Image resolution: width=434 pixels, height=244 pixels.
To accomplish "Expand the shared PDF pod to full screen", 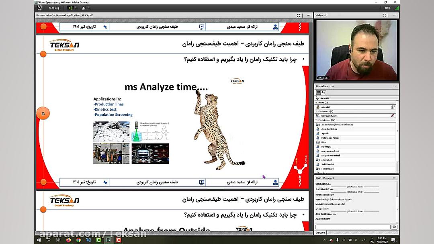I will coord(299,15).
